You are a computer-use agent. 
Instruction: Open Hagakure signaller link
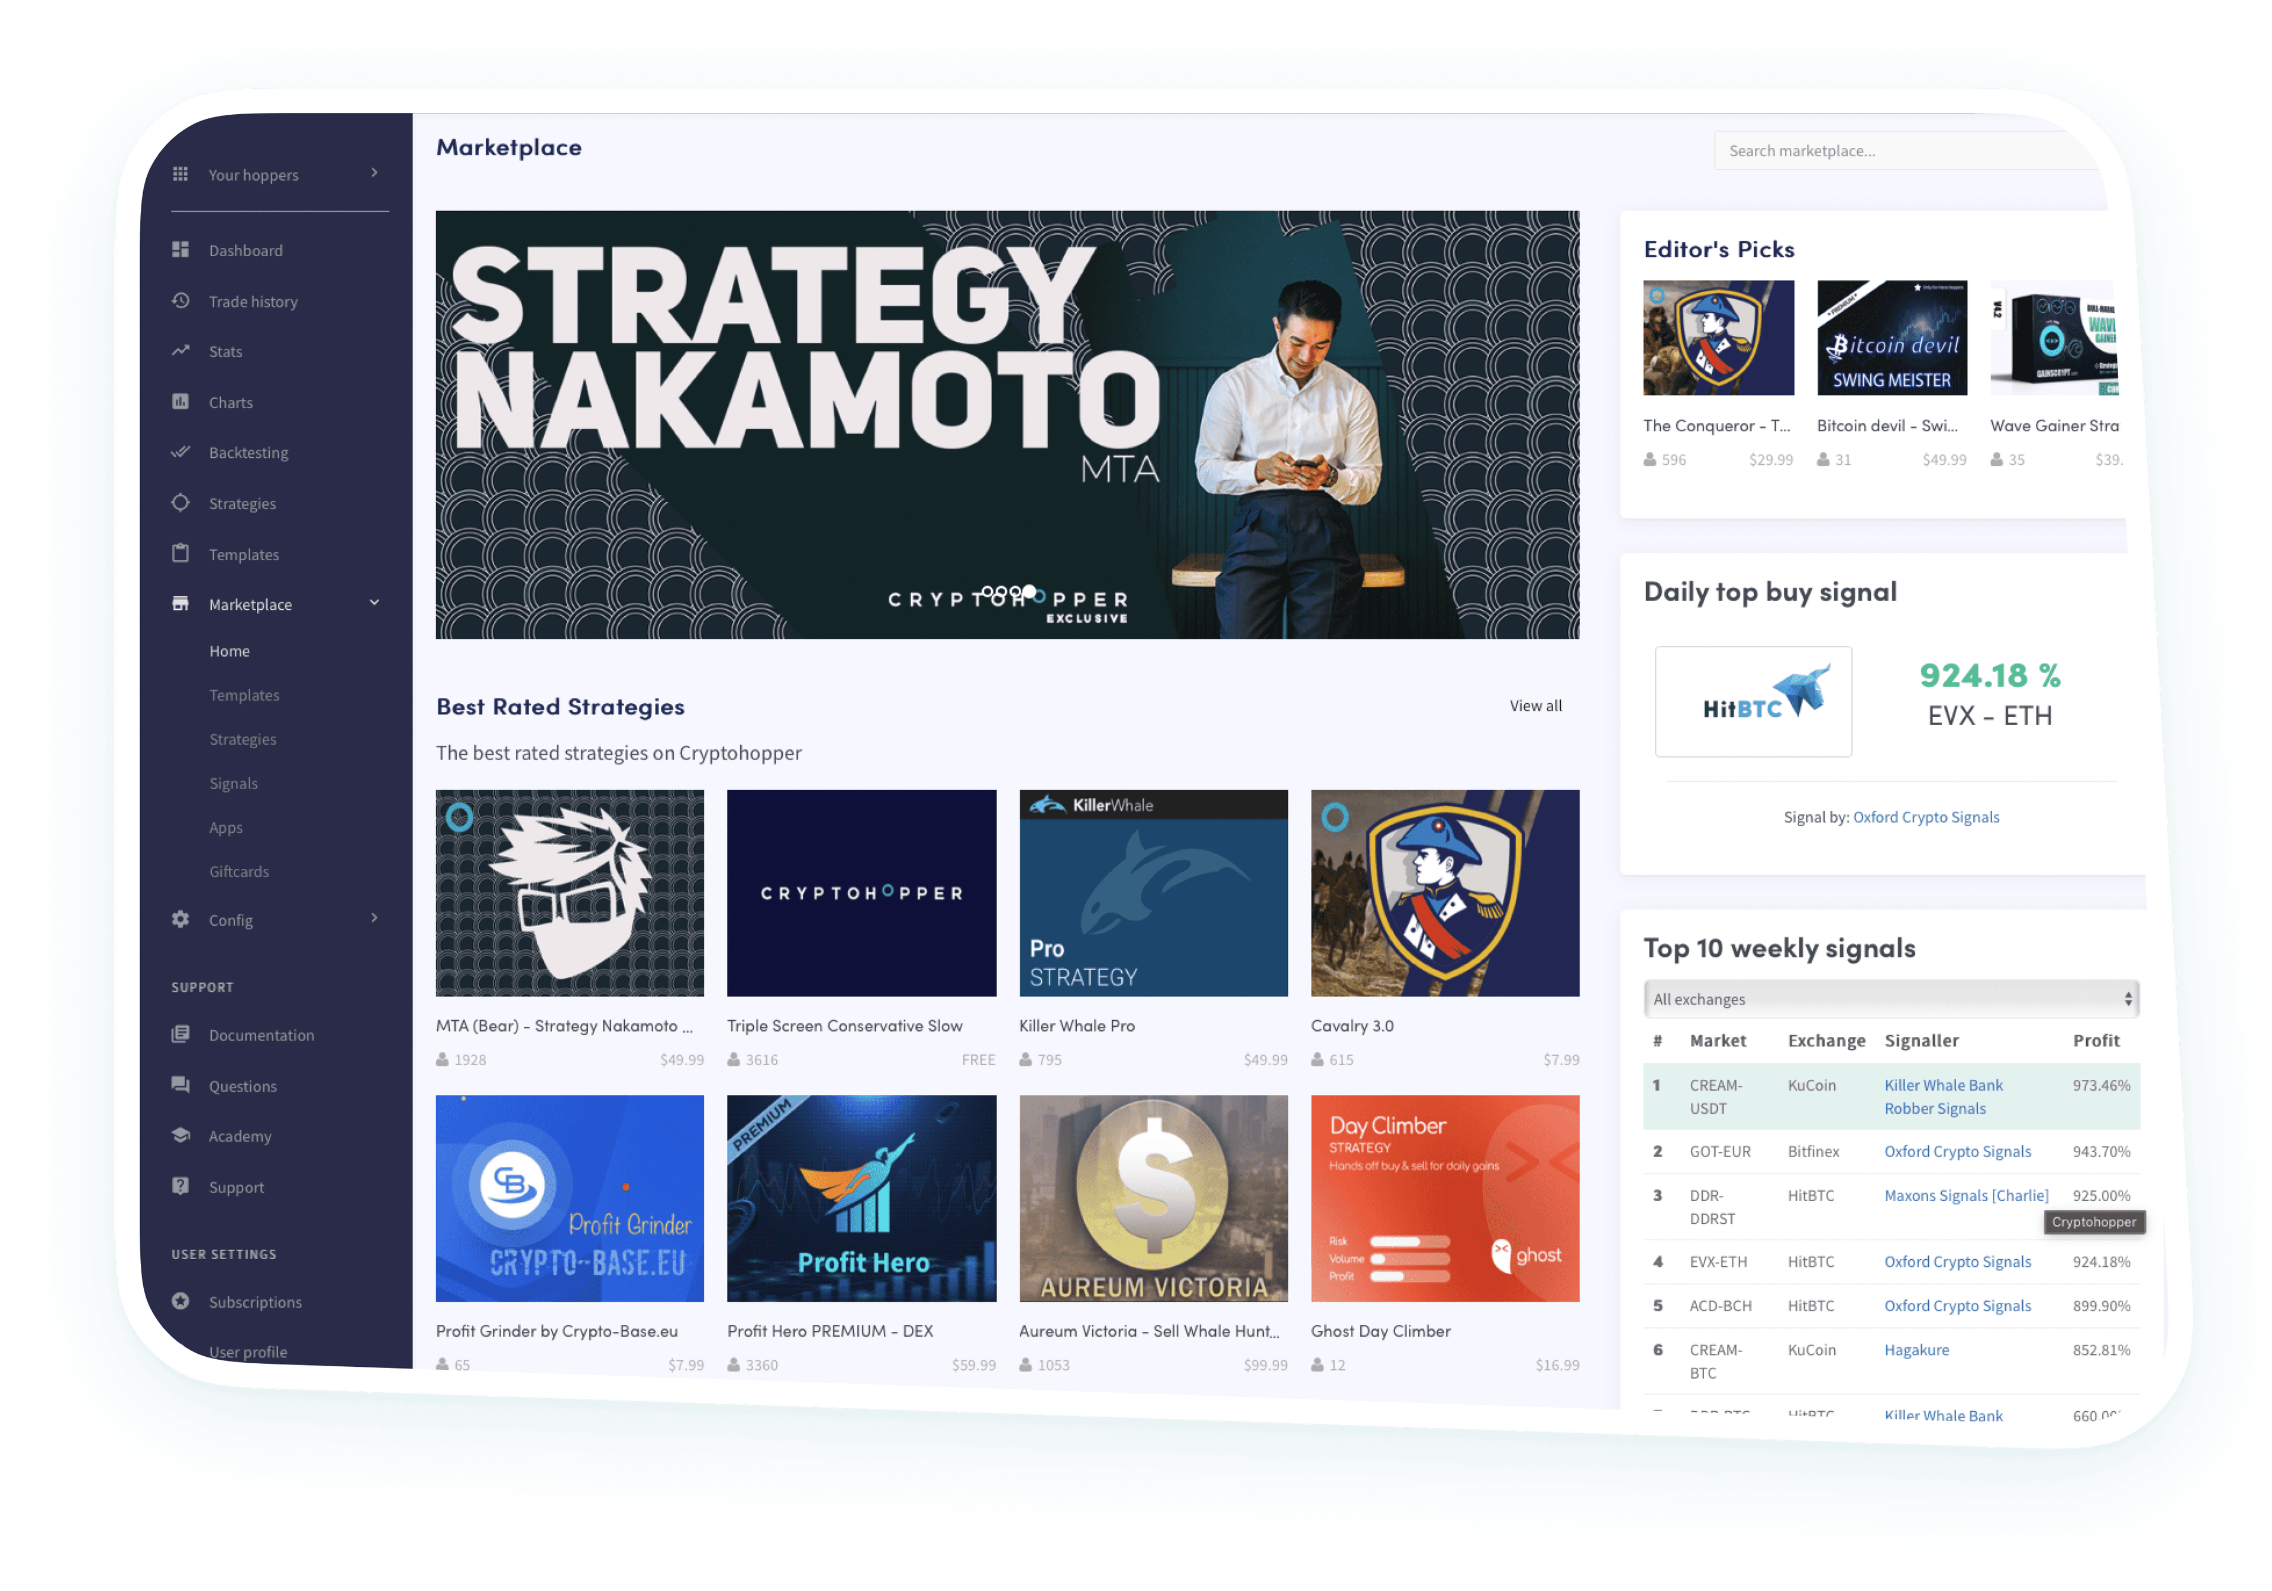click(x=1917, y=1350)
